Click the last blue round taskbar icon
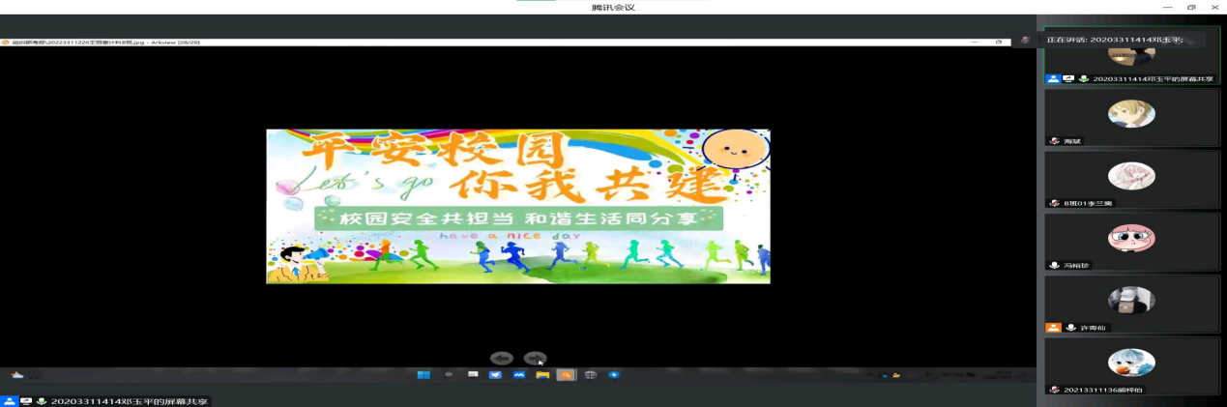 [613, 375]
